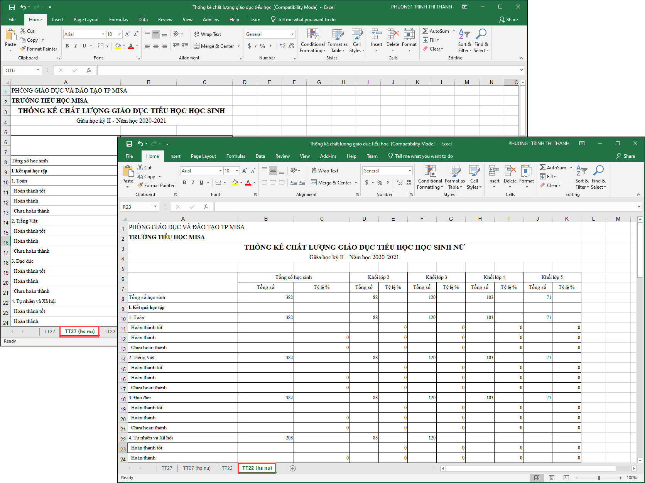Click the AutoSum icon in the front window
Viewport: 645px width, 483px height.
(x=543, y=167)
